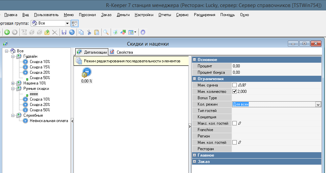Click the blue Undo arrow icon
Viewport: 326px width, 173px height.
click(72, 32)
